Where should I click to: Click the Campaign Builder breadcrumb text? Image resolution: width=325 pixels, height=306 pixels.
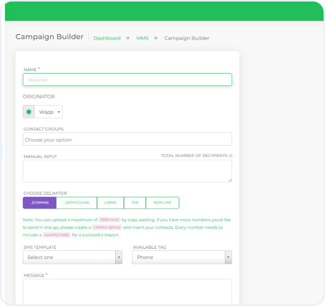(x=186, y=38)
